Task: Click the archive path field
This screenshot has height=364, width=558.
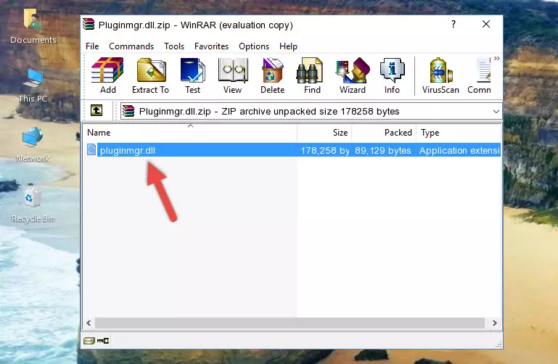Action: pos(311,111)
